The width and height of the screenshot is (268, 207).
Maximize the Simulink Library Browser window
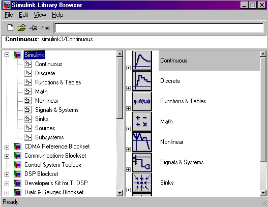252,5
